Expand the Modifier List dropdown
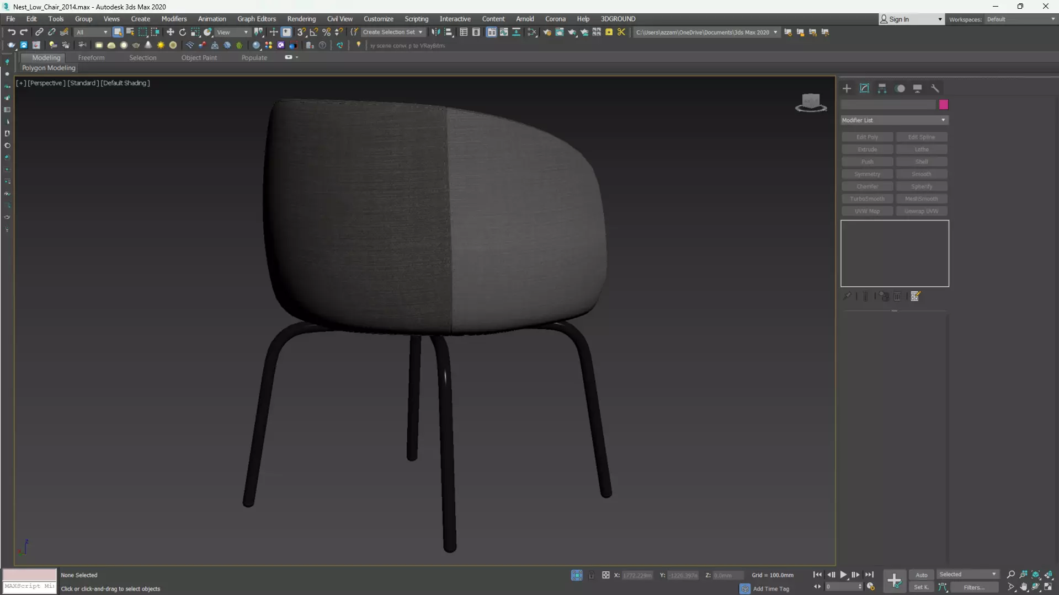 [894, 120]
